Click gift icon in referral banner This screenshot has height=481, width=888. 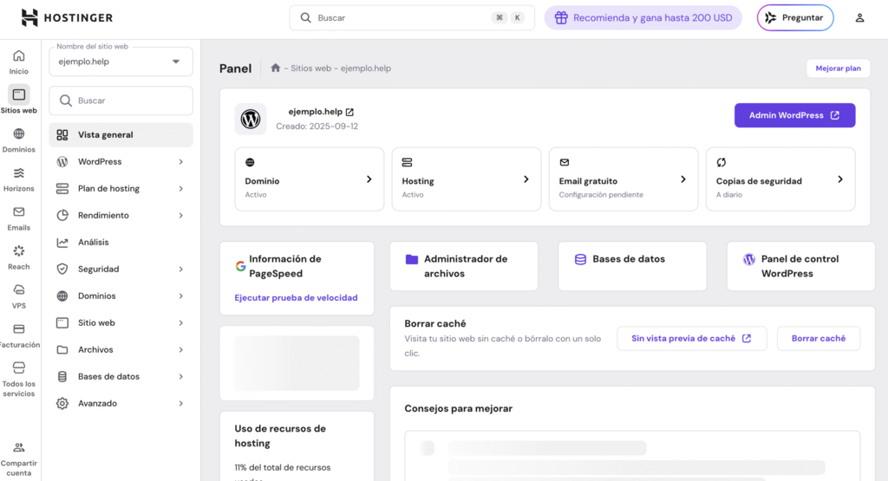[561, 17]
